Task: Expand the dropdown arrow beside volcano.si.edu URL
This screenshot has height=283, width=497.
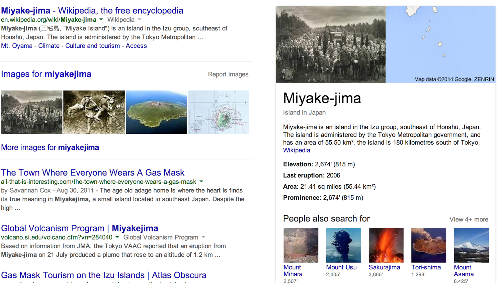Action: pyautogui.click(x=117, y=237)
